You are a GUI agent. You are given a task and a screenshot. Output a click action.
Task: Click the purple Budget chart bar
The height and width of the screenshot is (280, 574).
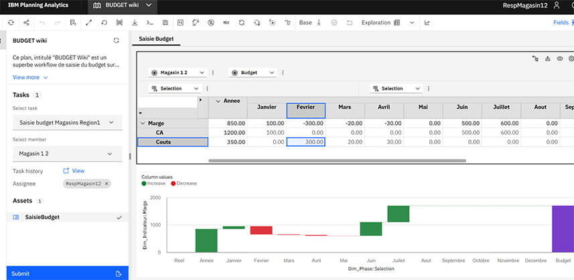[x=563, y=229]
